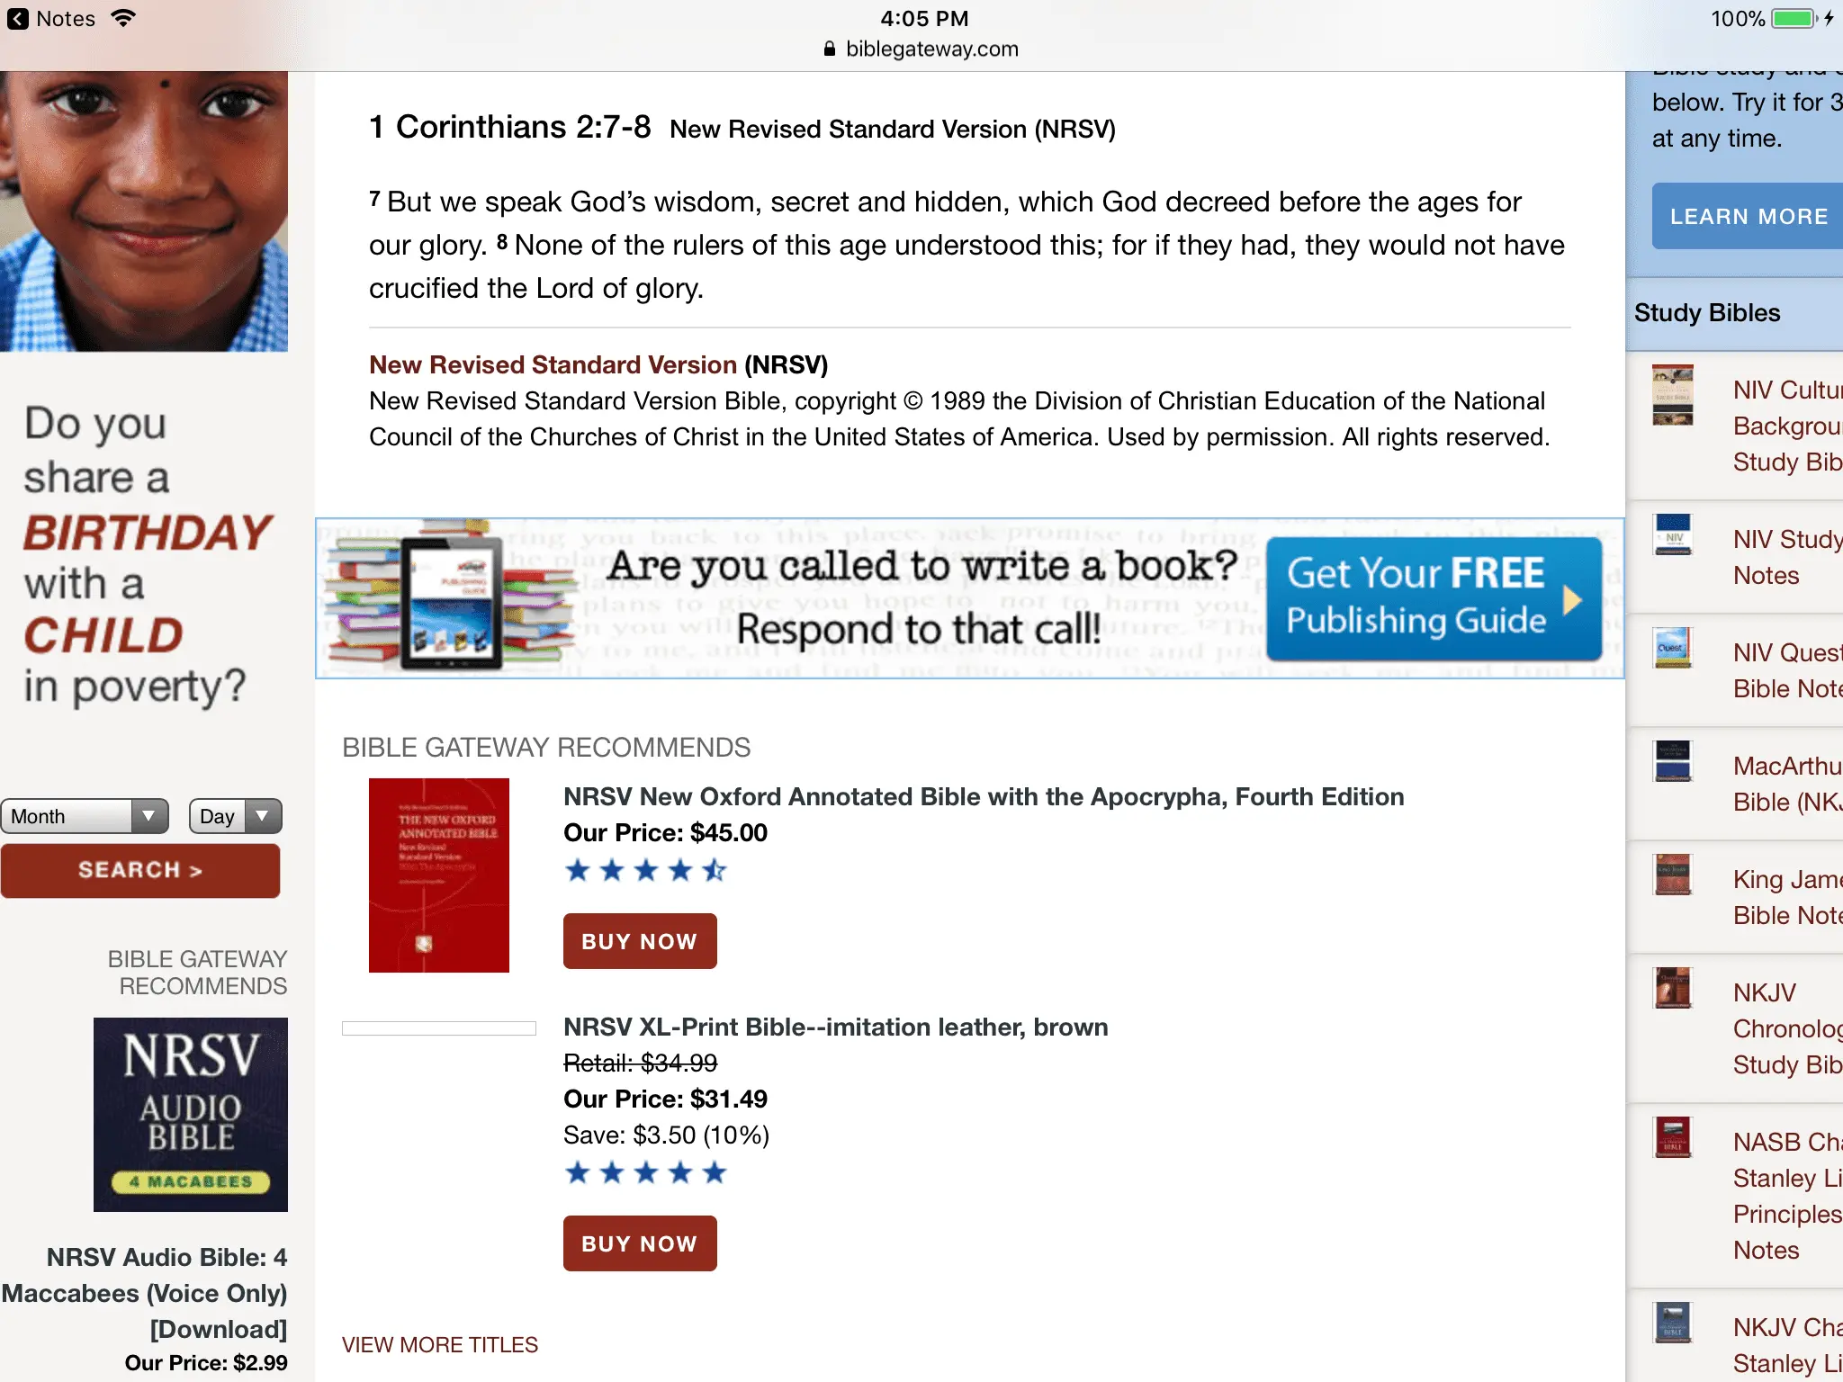This screenshot has height=1382, width=1843.
Task: Click the red SEARCH button
Action: click(x=140, y=870)
